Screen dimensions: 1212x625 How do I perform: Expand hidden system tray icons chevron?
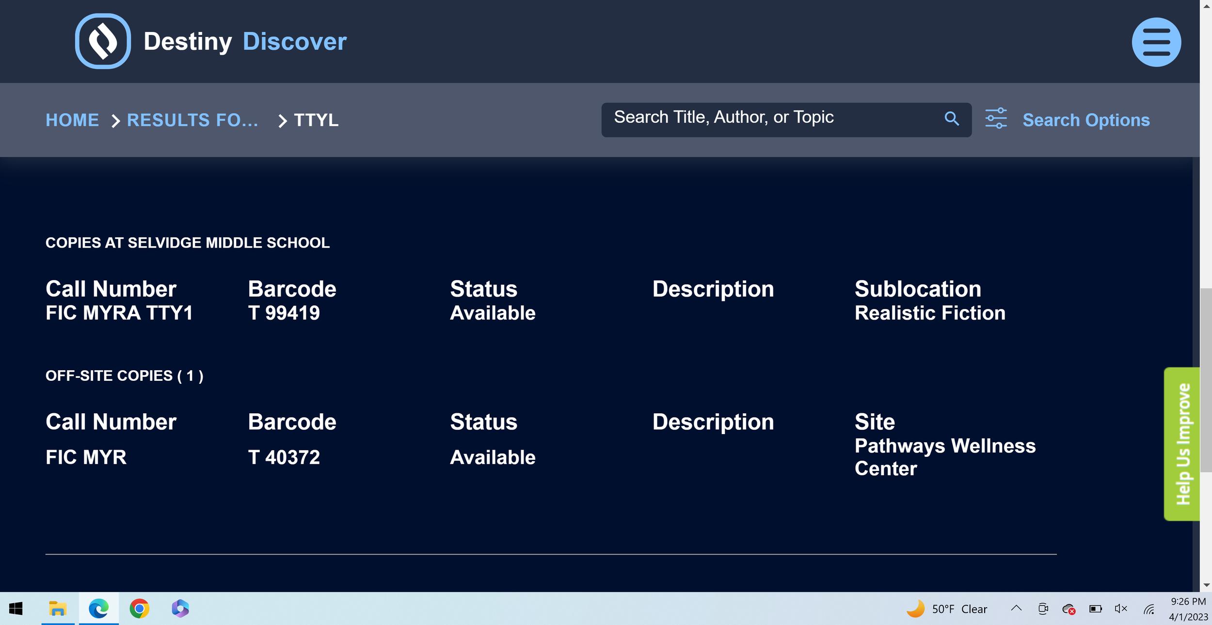pyautogui.click(x=1016, y=609)
